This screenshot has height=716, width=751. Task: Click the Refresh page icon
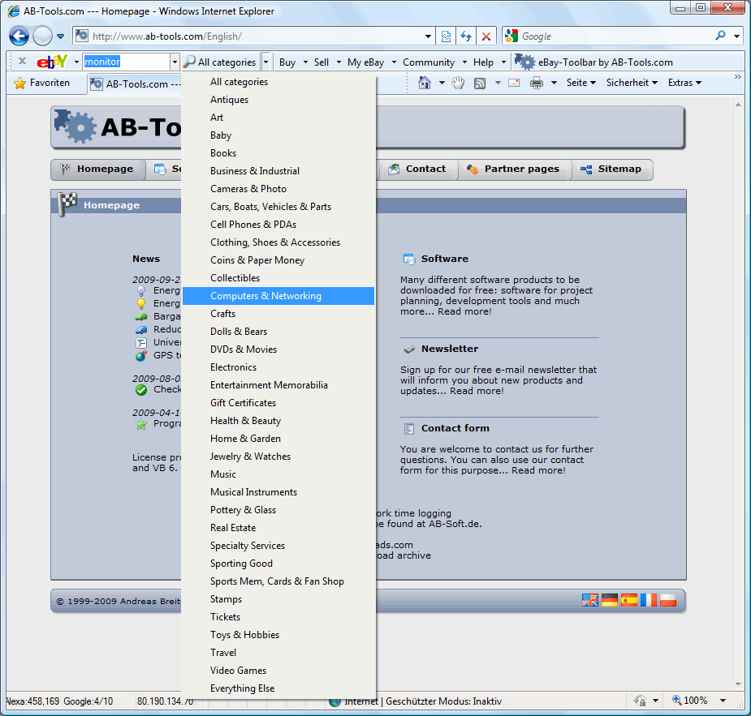pos(466,36)
